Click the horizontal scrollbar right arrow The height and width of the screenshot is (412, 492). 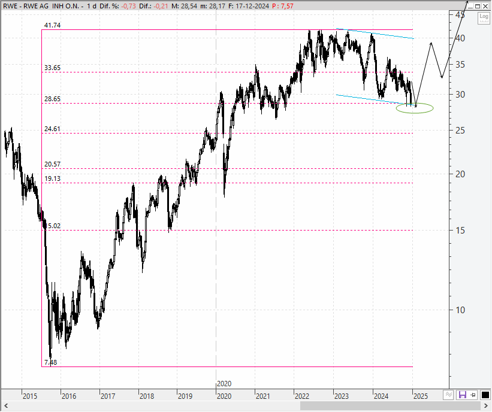[x=486, y=406]
